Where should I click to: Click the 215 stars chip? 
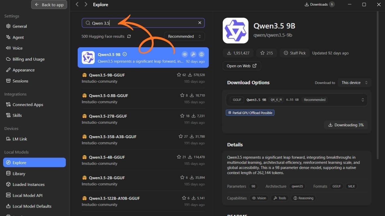click(267, 53)
